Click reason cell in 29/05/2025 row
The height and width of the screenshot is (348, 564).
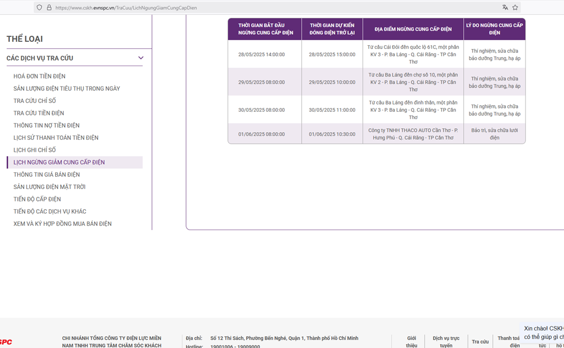(x=495, y=83)
